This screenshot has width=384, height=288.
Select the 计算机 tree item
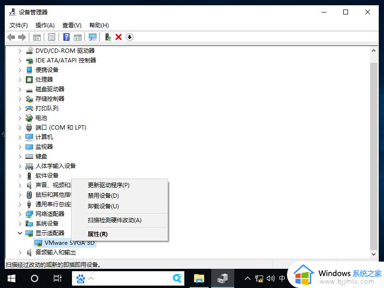click(44, 137)
